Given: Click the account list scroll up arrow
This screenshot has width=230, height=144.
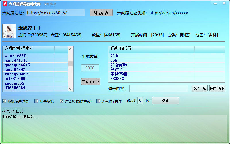Looking at the screenshot, I should [70, 49].
